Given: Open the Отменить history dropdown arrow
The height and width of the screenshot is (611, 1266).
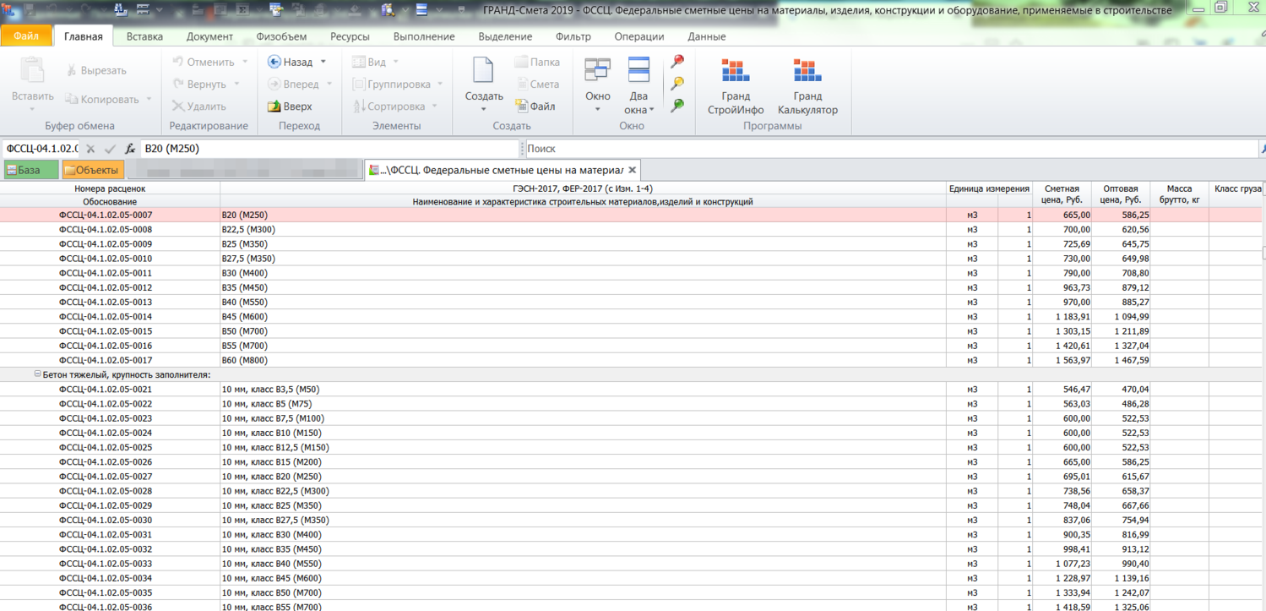Looking at the screenshot, I should pos(245,62).
